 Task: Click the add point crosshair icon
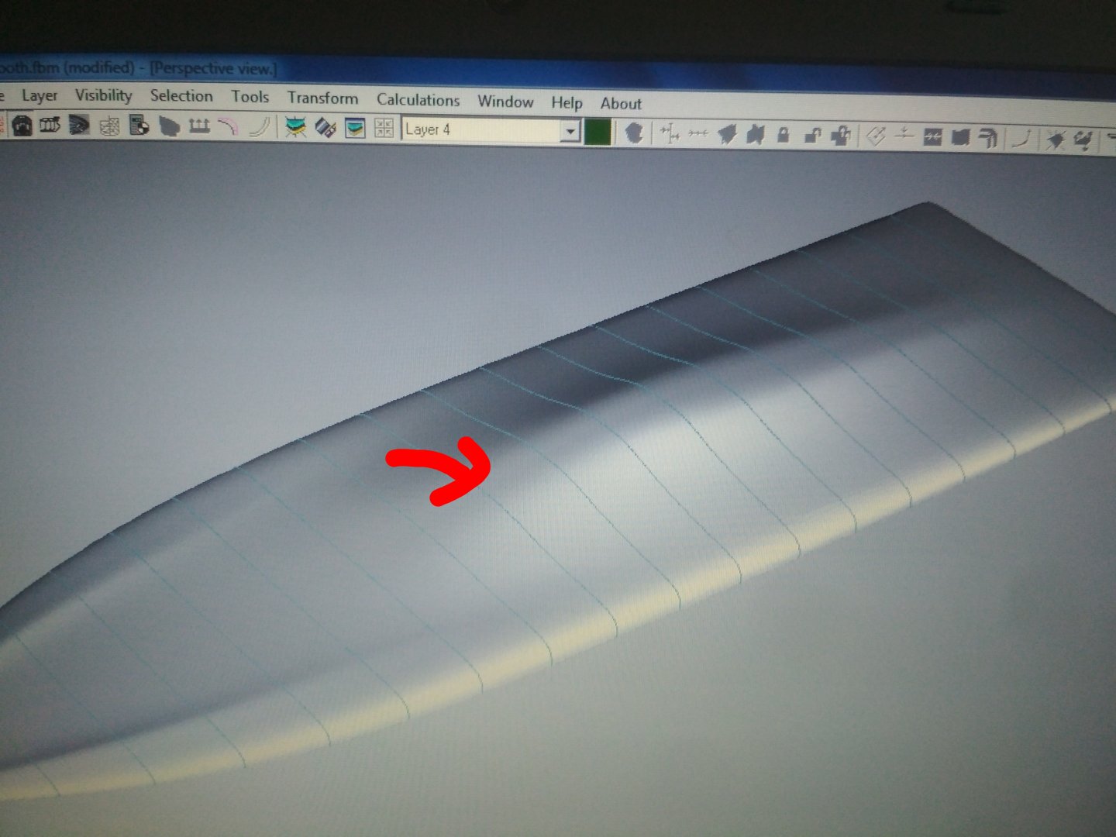tap(669, 134)
